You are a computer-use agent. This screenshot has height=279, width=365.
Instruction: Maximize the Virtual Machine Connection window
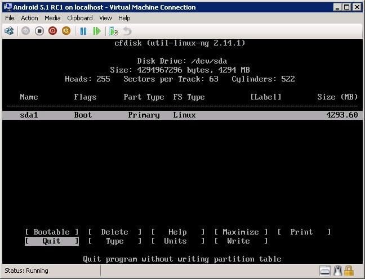347,7
